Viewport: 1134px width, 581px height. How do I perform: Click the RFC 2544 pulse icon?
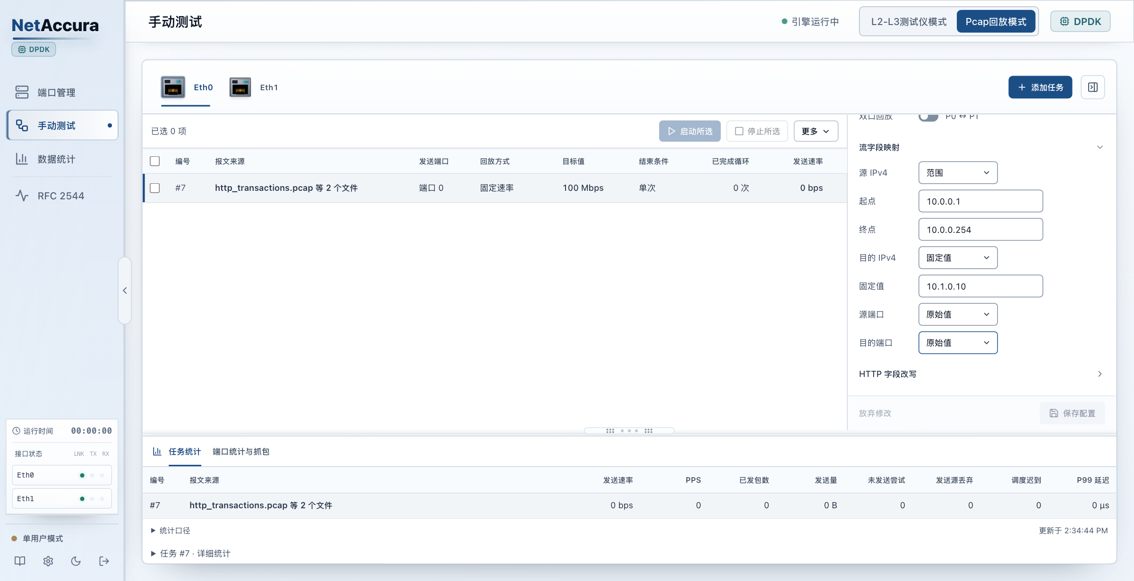[x=22, y=196]
